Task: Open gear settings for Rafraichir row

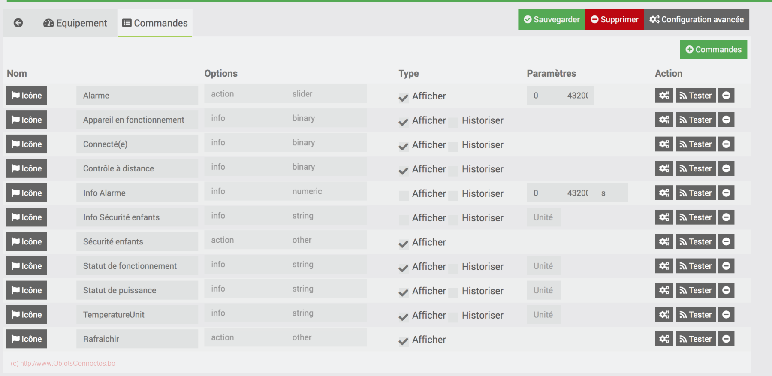Action: point(664,339)
